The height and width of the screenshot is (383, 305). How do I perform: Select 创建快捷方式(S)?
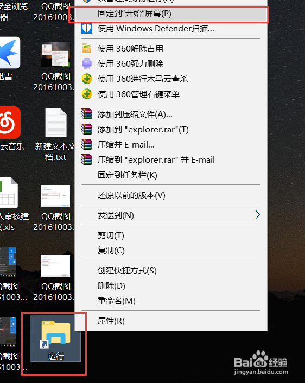click(171, 271)
